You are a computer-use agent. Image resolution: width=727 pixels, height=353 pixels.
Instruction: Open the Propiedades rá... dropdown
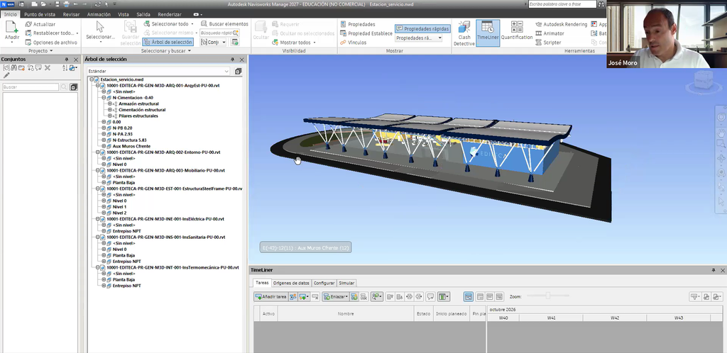419,38
